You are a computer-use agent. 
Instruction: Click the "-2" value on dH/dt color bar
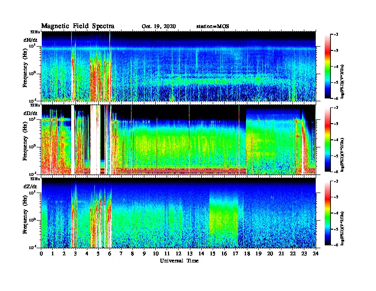click(x=336, y=35)
